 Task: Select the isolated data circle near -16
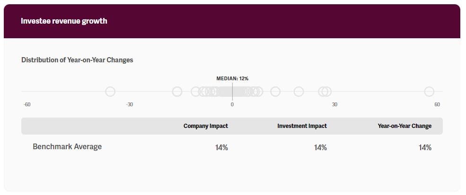[177, 92]
